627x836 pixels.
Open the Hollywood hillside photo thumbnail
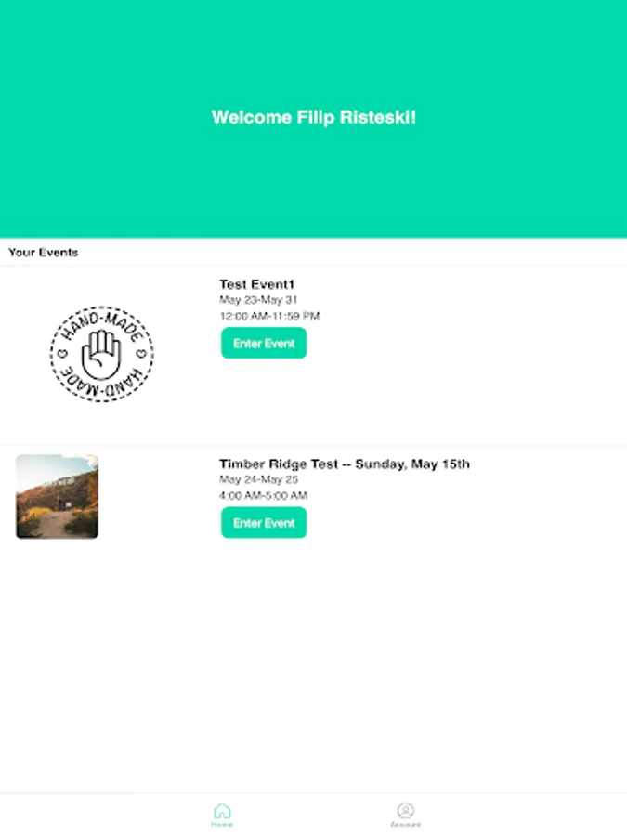57,496
